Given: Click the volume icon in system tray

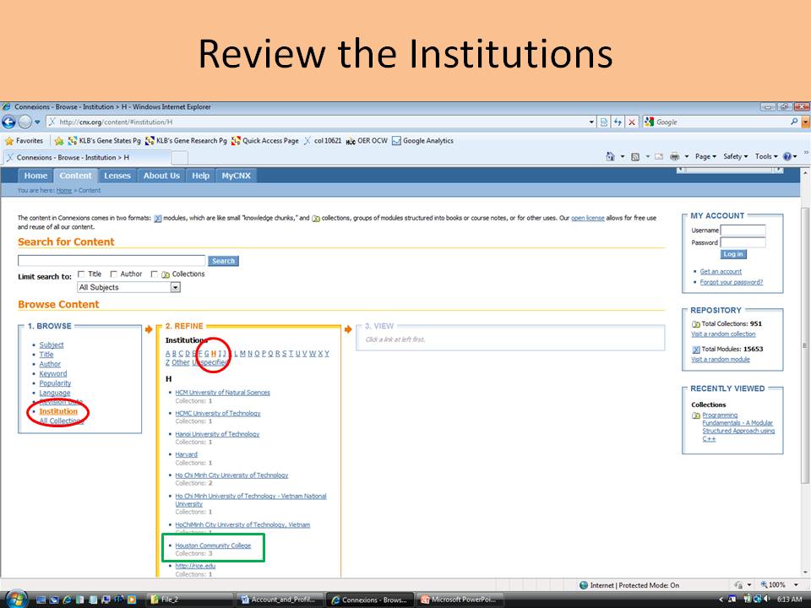Looking at the screenshot, I should [x=766, y=600].
